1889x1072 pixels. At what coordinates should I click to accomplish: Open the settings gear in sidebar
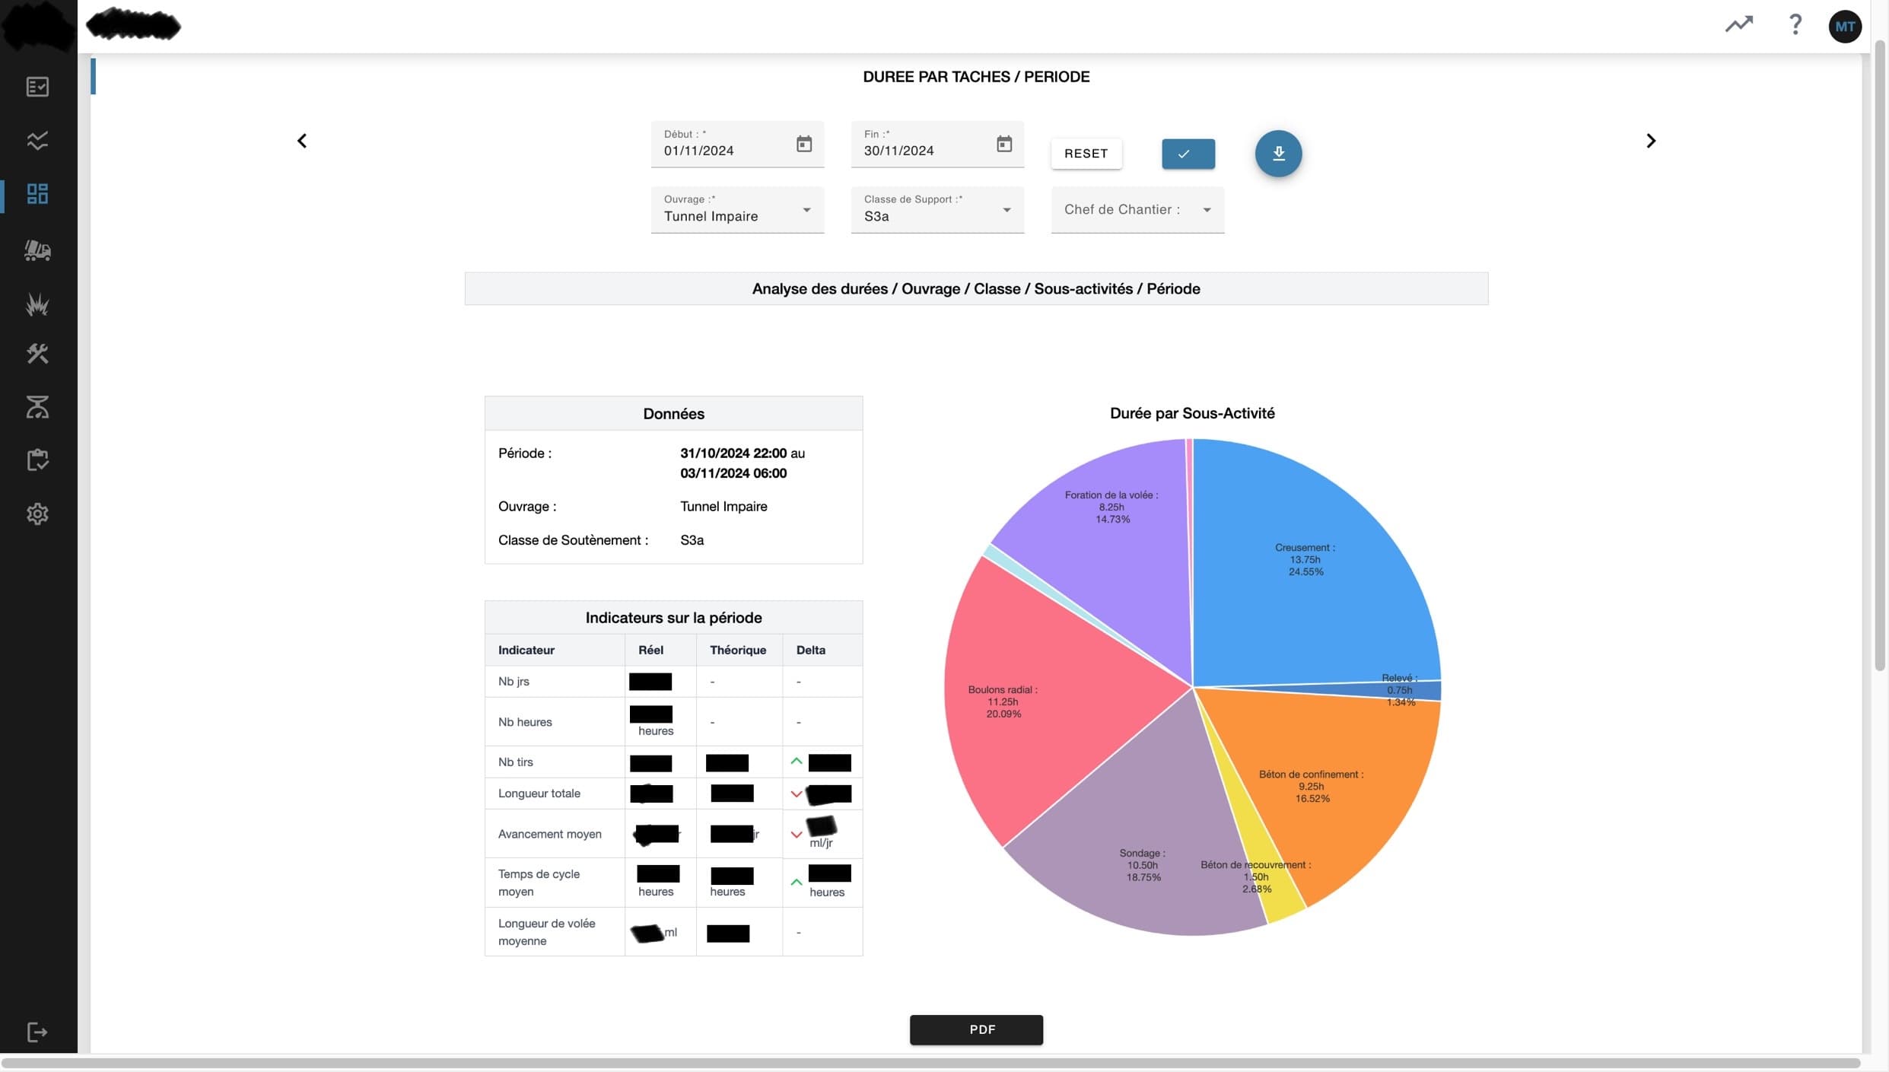coord(37,514)
